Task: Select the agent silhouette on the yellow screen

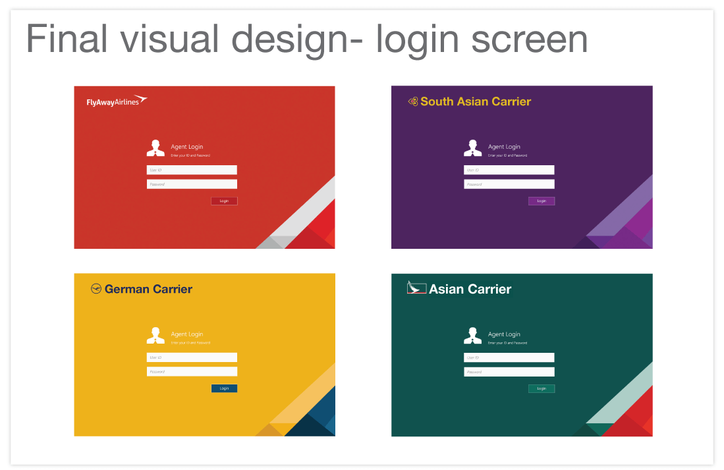Action: (155, 334)
